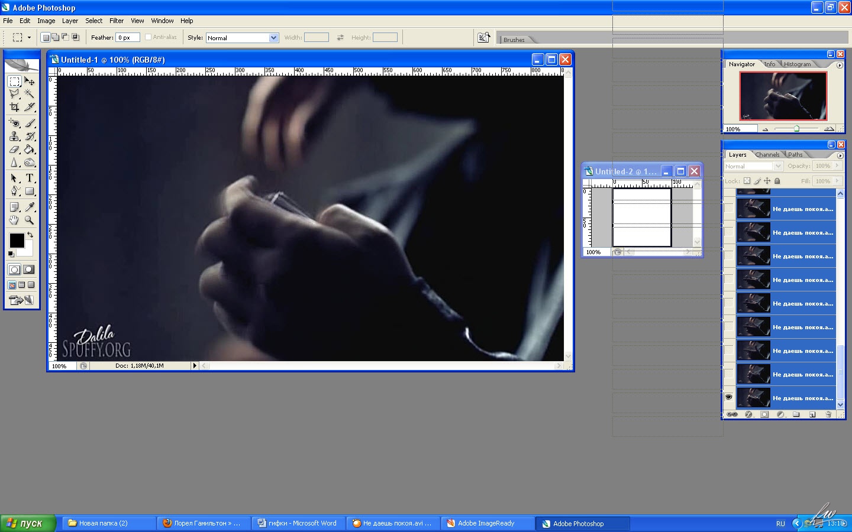Switch to Standard edit mode
The width and height of the screenshot is (852, 532).
[15, 270]
